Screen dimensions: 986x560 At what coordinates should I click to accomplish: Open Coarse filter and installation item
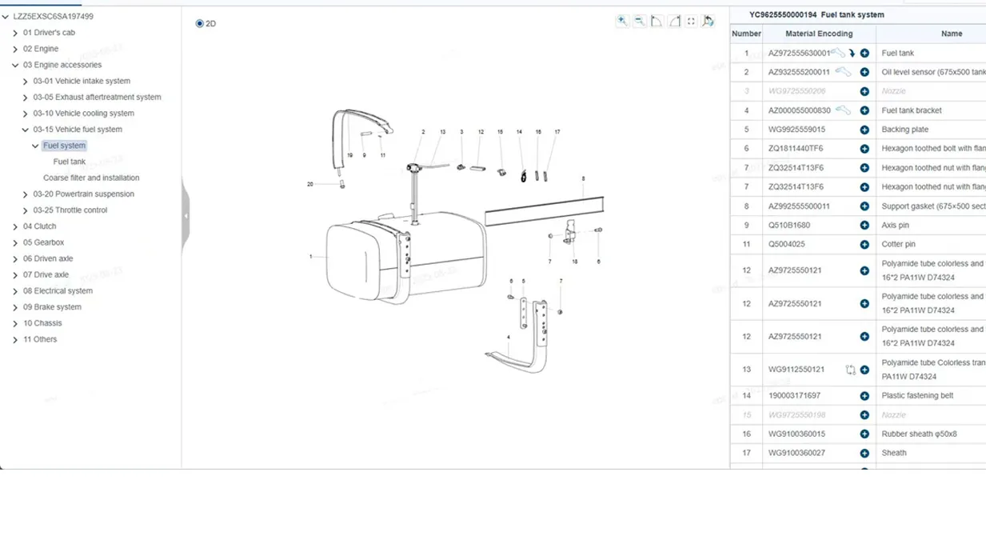point(91,178)
